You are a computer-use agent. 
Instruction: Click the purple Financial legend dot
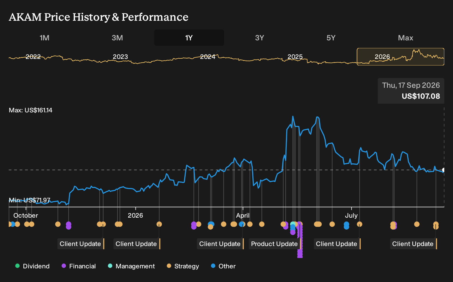[x=64, y=266]
